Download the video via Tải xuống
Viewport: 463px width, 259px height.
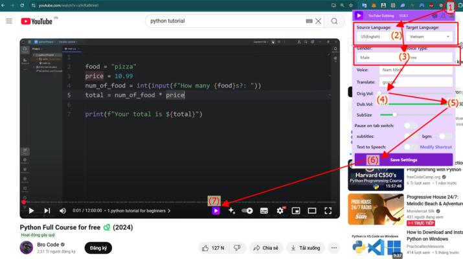click(x=305, y=248)
